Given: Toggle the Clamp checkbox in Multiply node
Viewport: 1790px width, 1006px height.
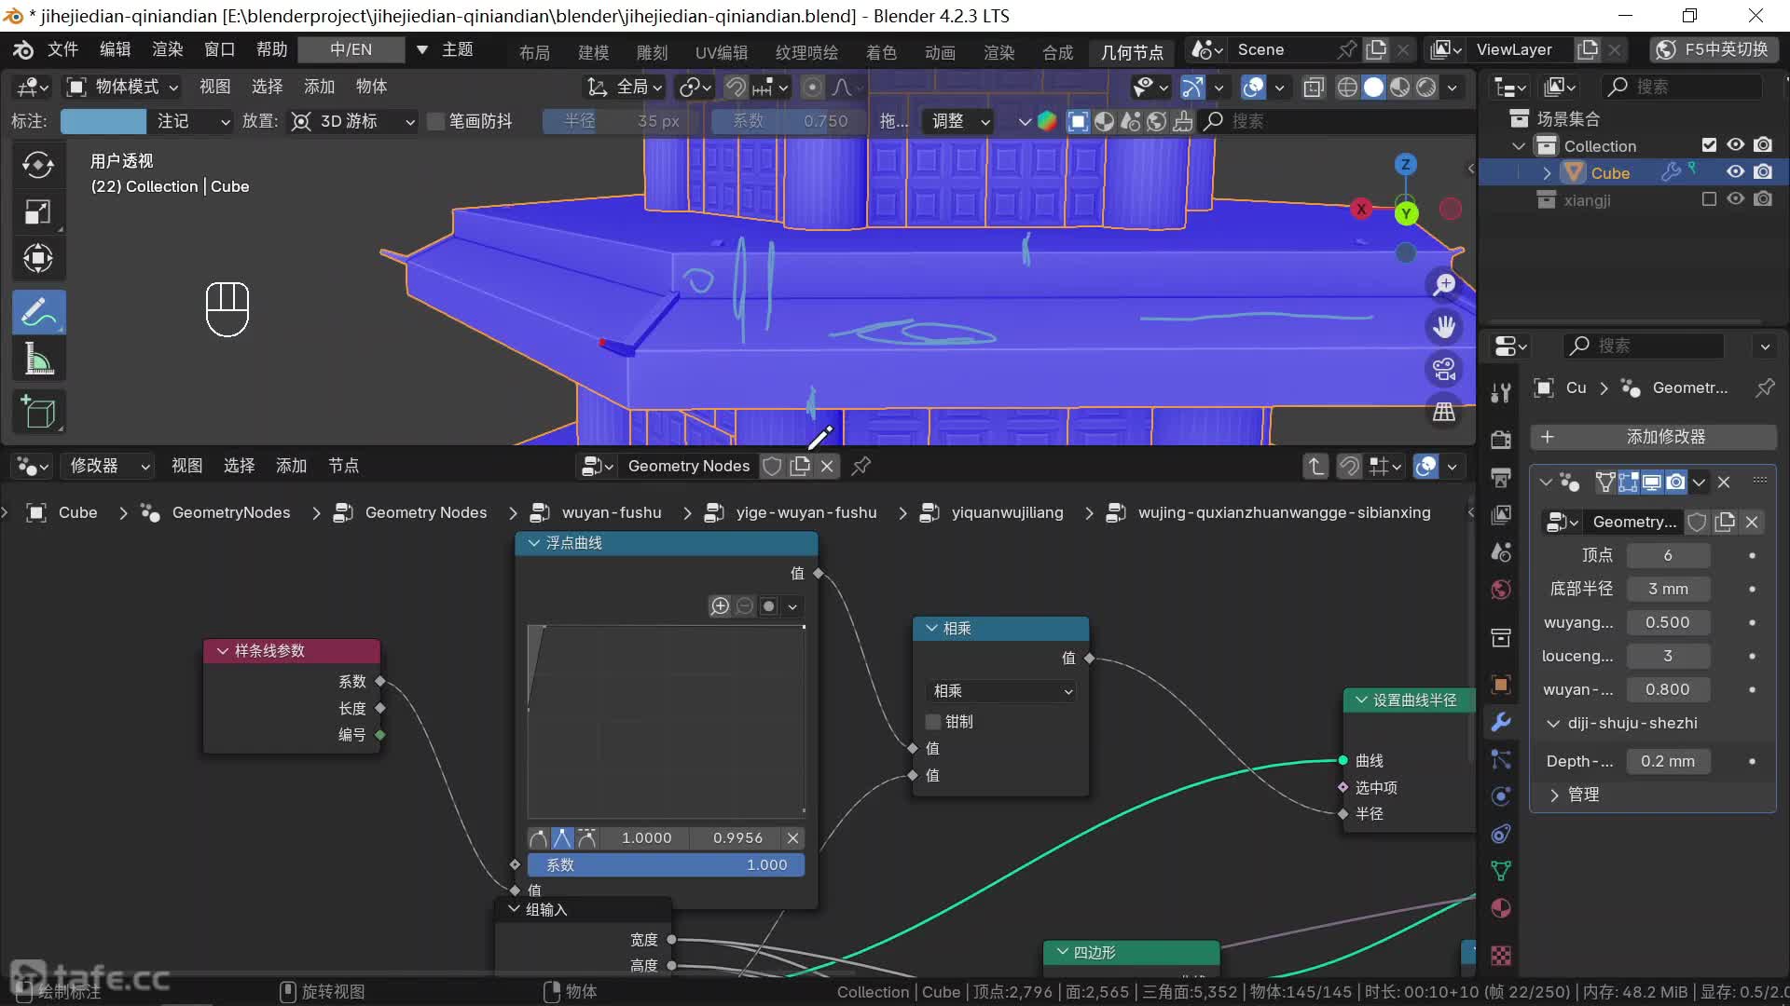Looking at the screenshot, I should tap(933, 722).
